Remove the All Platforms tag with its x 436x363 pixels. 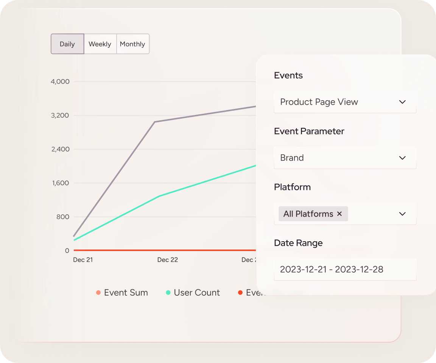coord(339,214)
